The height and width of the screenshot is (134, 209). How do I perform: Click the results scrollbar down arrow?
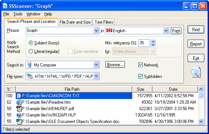click(x=201, y=121)
